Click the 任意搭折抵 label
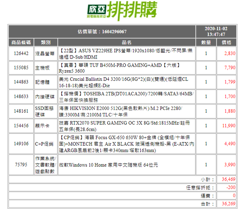This screenshot has width=246, height=209. 200,188
